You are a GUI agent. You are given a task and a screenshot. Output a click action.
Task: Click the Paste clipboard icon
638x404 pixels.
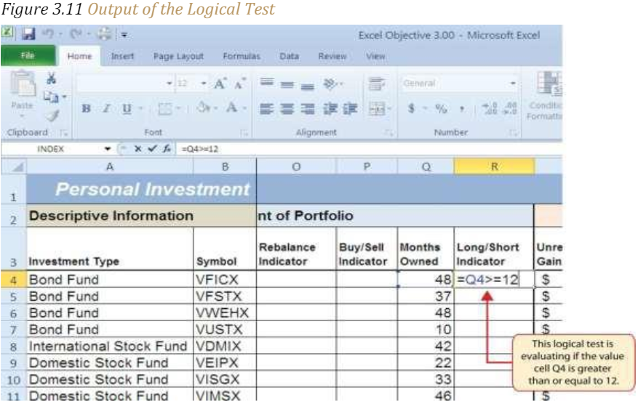click(x=23, y=84)
